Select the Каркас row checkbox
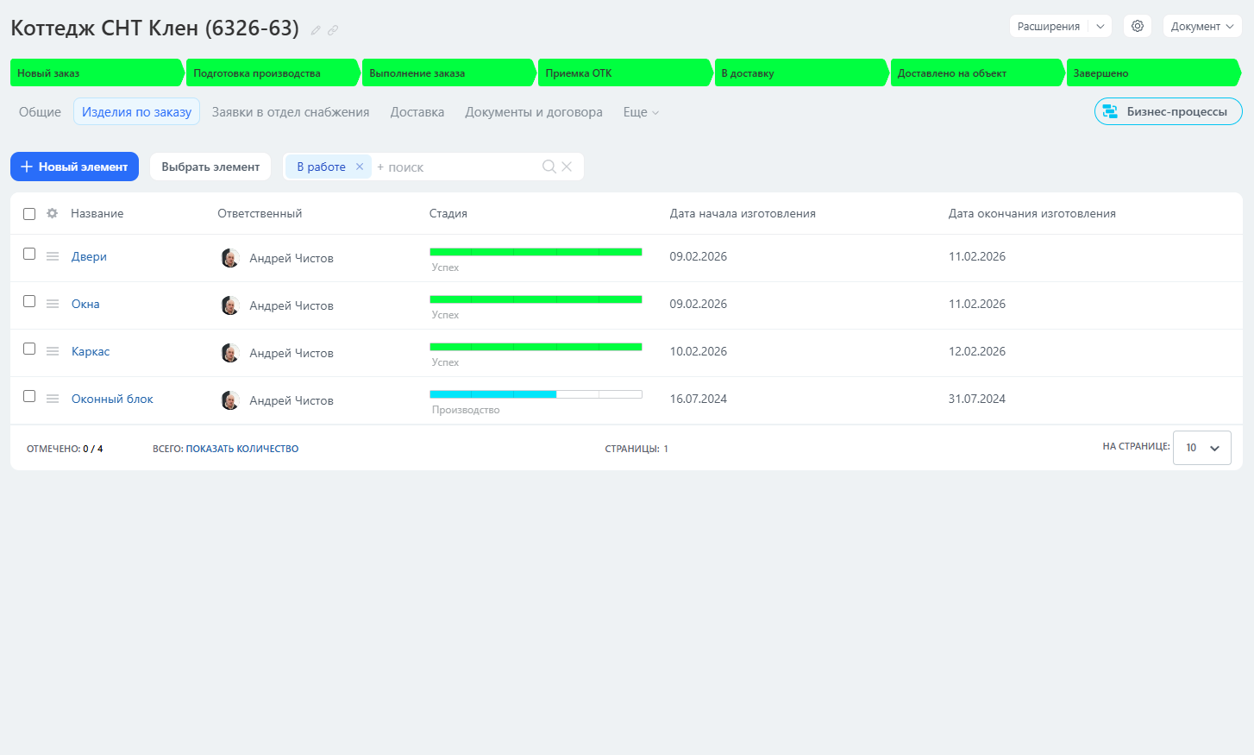 tap(29, 349)
